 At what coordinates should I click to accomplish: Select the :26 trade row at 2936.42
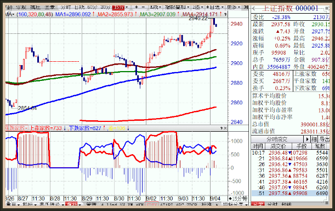(290, 164)
